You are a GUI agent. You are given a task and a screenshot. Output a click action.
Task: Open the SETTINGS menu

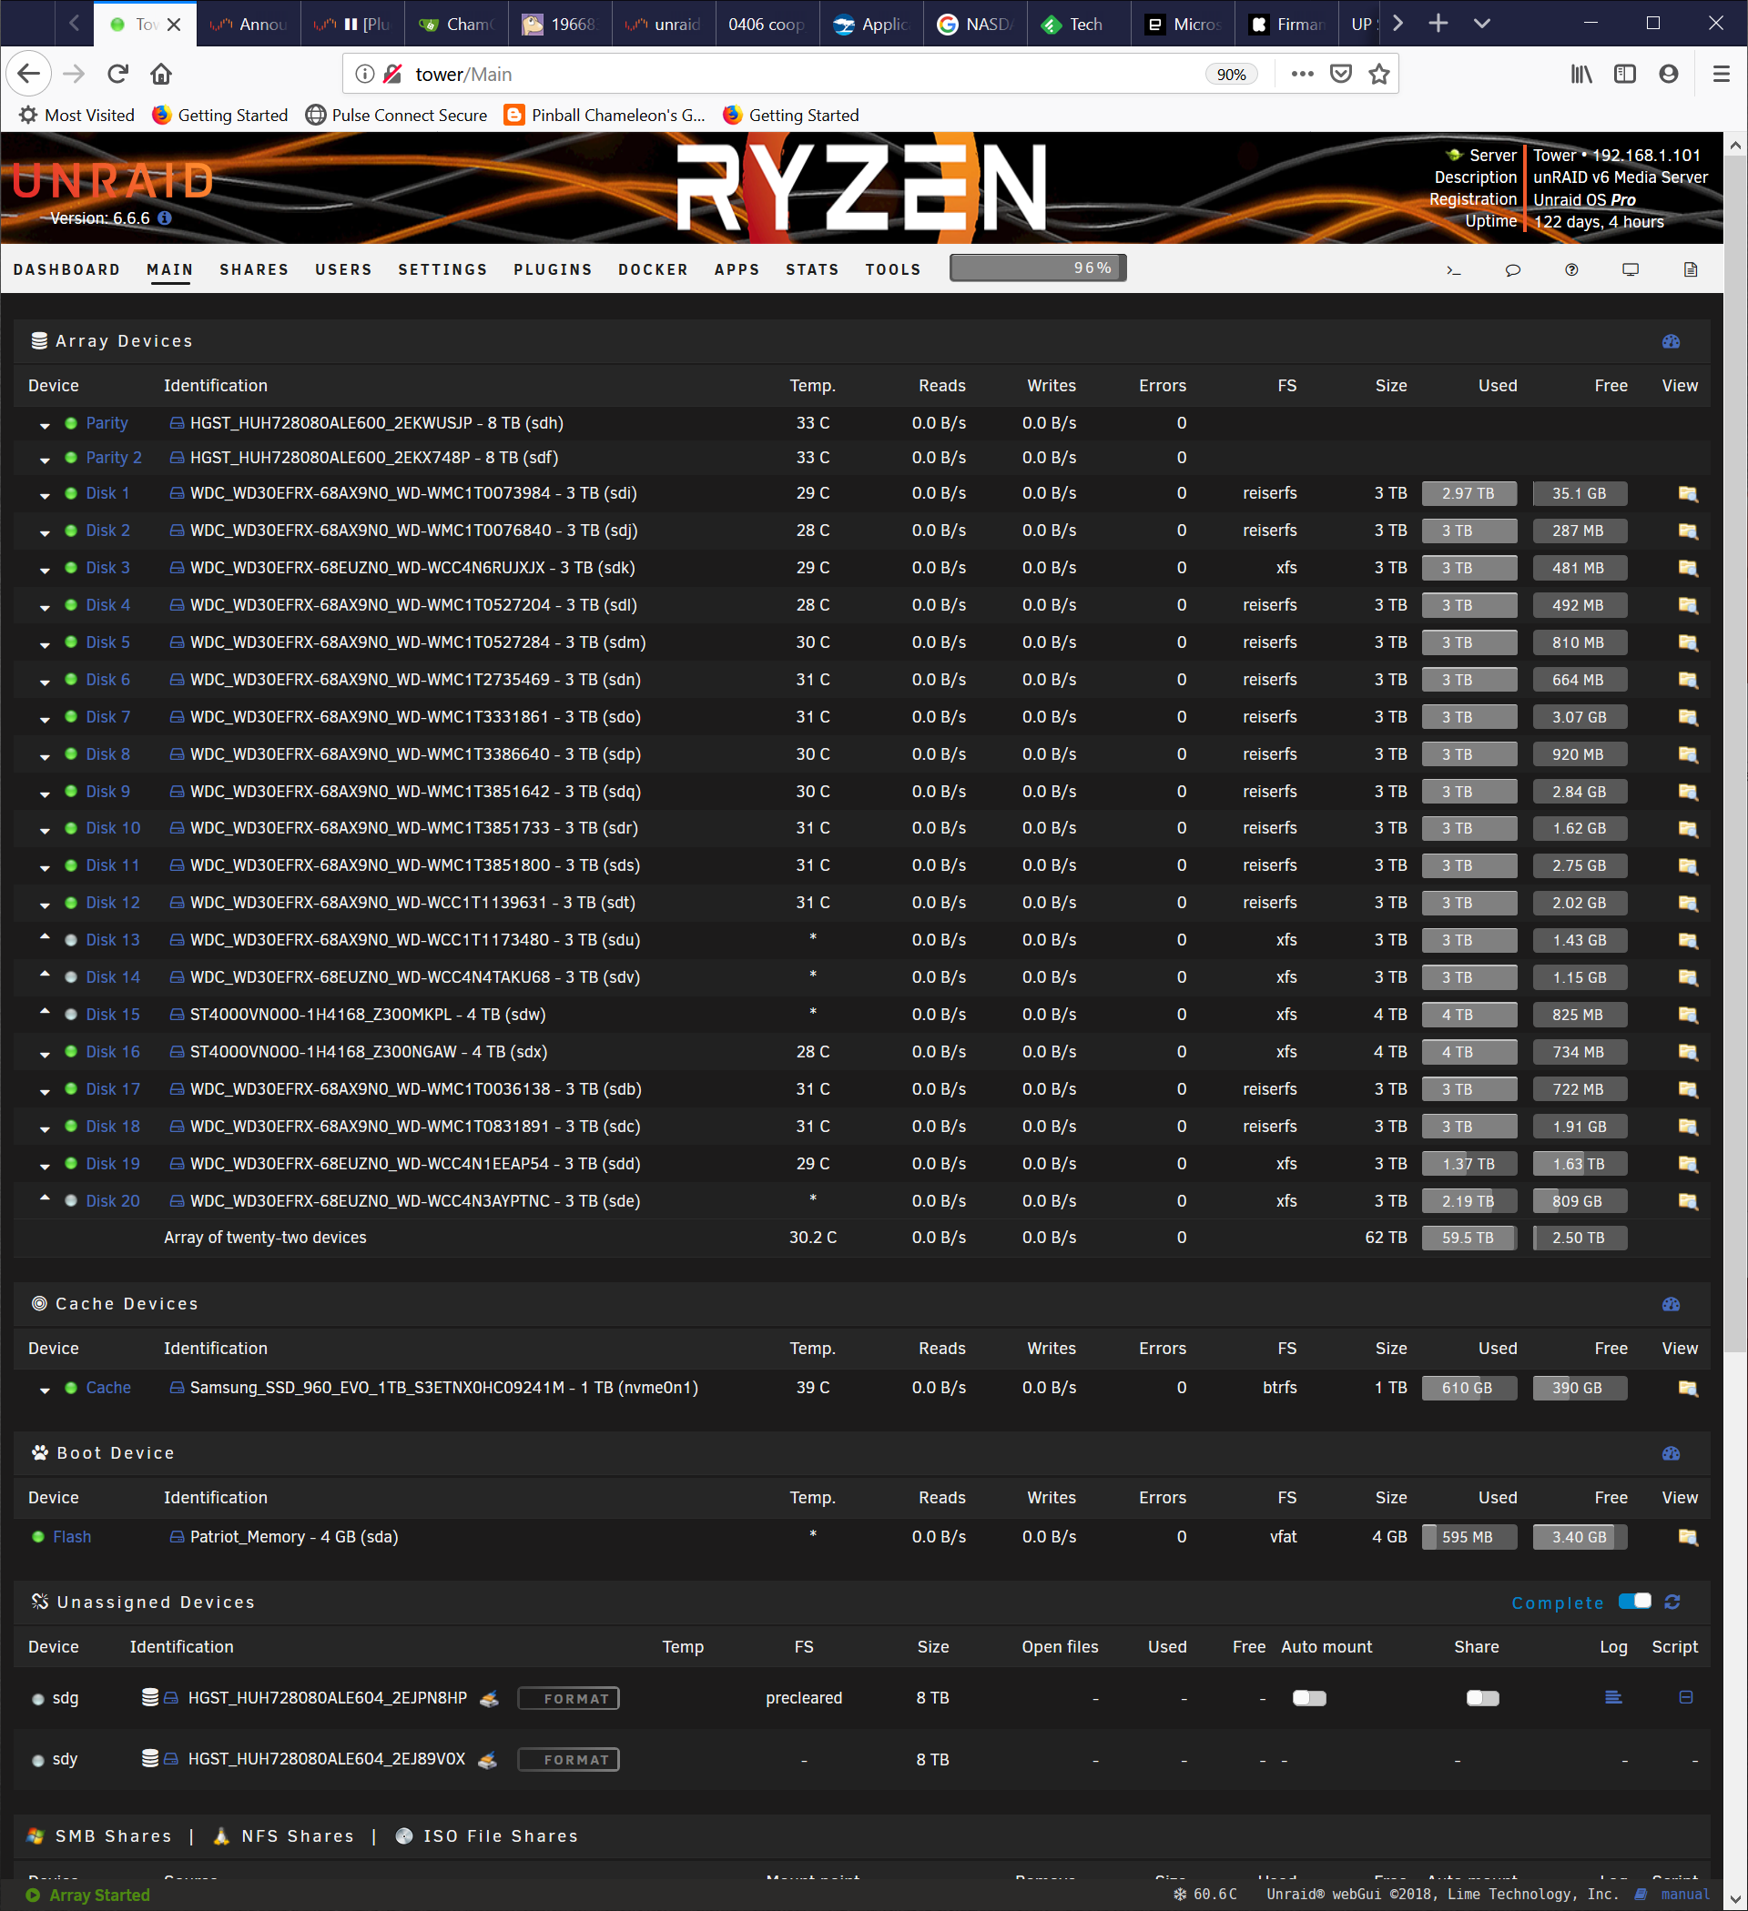(443, 270)
